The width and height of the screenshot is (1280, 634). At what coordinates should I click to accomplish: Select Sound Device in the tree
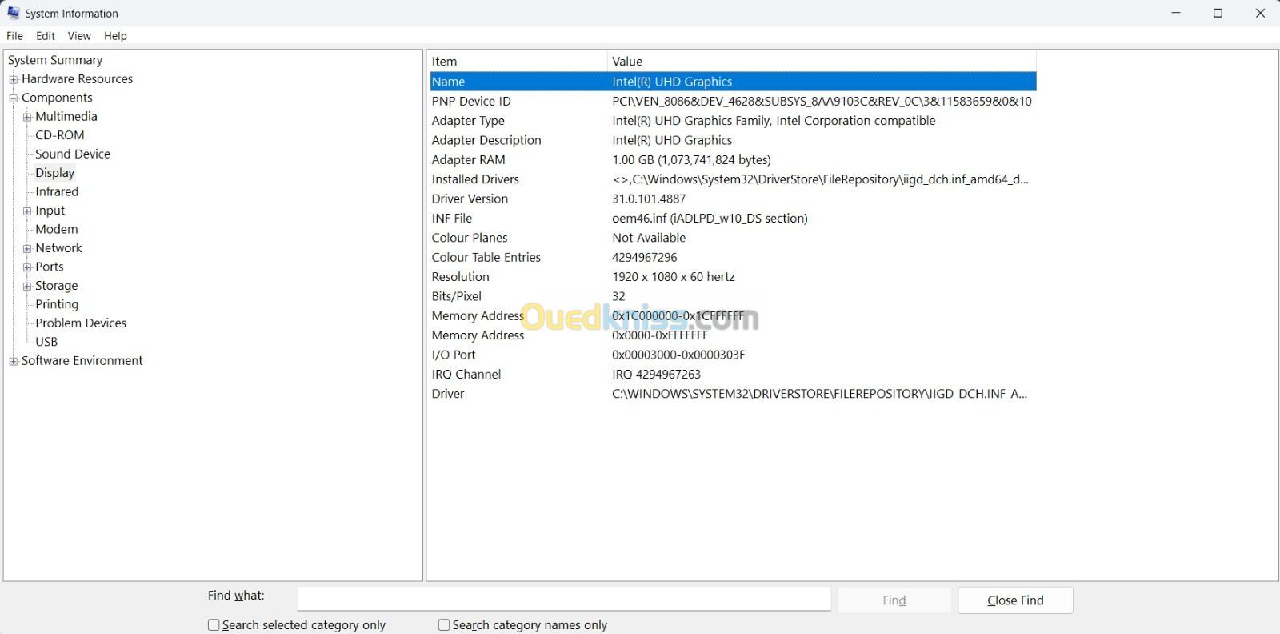click(x=73, y=154)
